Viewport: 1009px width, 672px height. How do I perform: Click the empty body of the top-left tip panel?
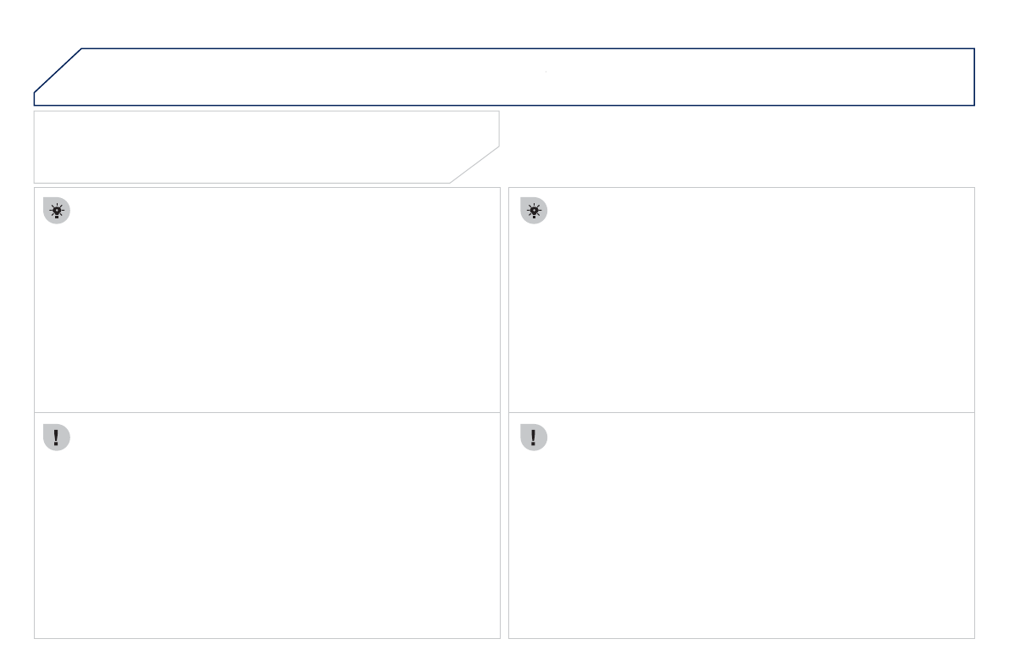(x=267, y=313)
